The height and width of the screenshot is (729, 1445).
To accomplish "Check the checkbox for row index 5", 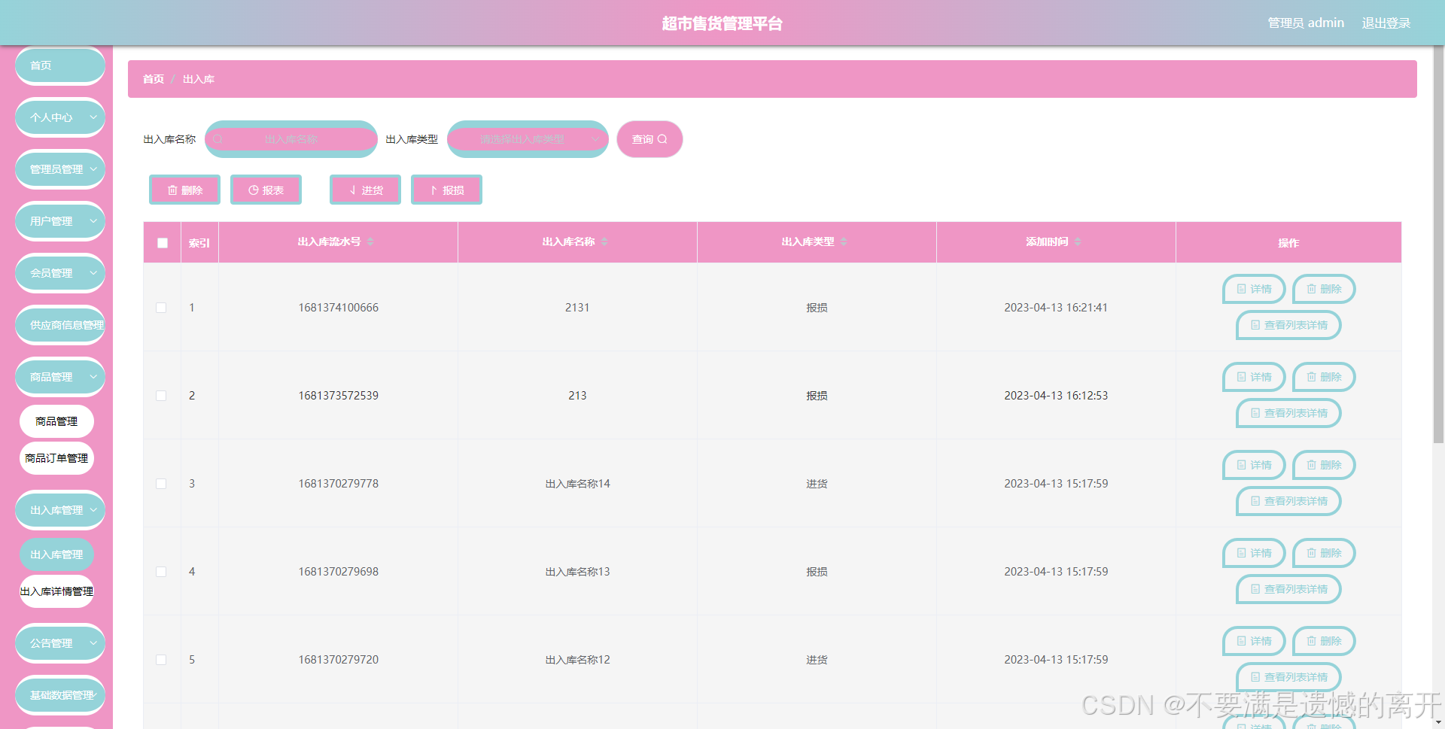I will coord(161,660).
